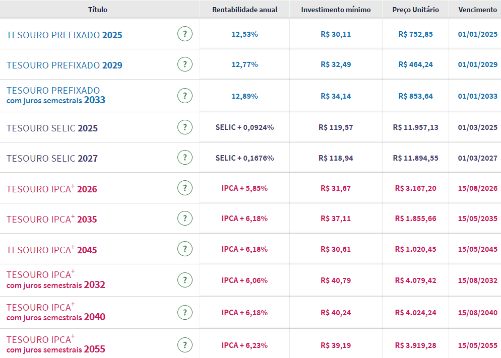This screenshot has height=358, width=501.
Task: Click the Título column header
Action: (x=98, y=10)
